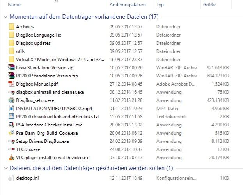Select the file name 'Diagbox updates'

(33, 43)
